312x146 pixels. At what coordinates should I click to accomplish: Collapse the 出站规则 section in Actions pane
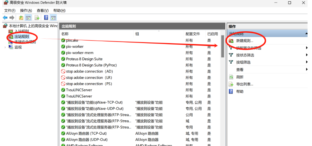pos(306,34)
